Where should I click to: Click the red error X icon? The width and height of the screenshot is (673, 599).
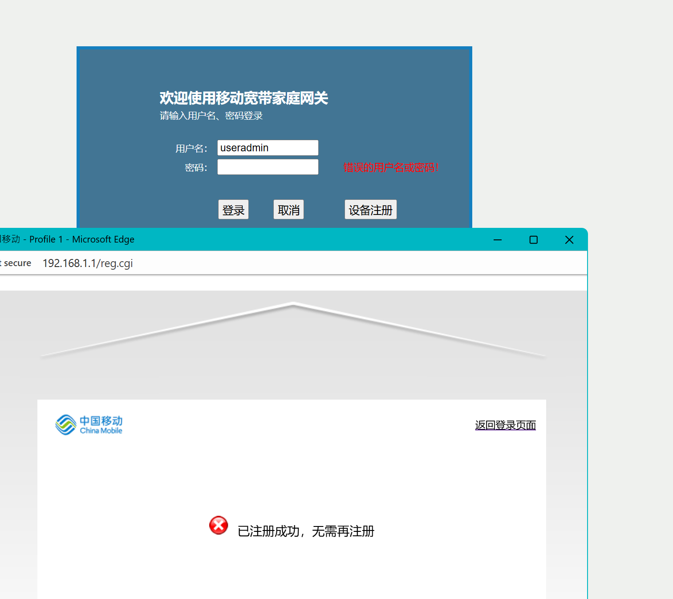pos(219,526)
